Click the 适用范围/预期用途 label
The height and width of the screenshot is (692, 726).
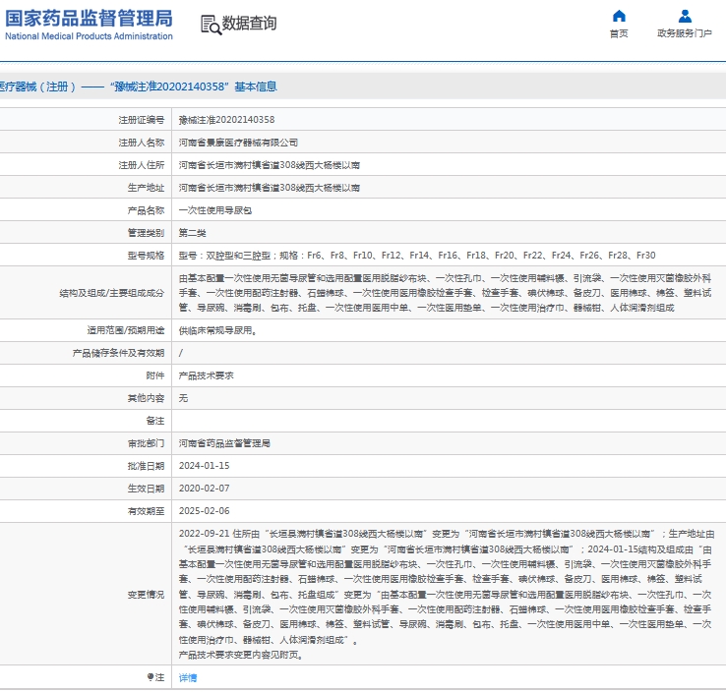point(126,330)
